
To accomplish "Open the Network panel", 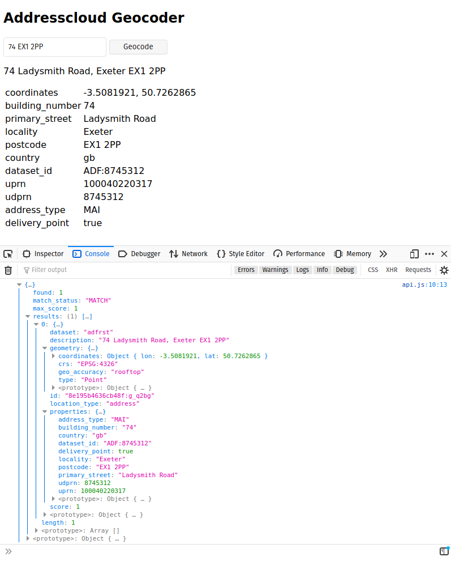I will (x=188, y=254).
